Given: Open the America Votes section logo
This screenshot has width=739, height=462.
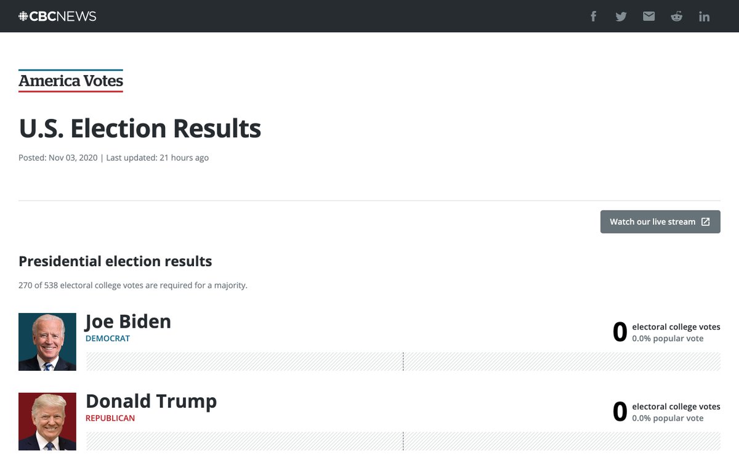Looking at the screenshot, I should 71,81.
